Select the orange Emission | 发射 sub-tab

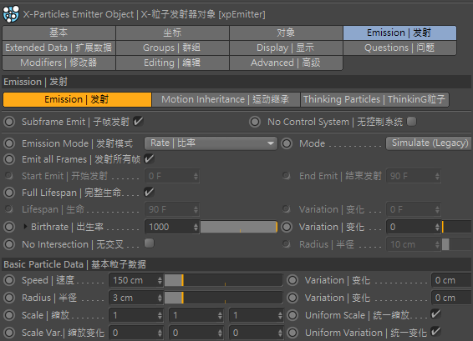pyautogui.click(x=77, y=99)
